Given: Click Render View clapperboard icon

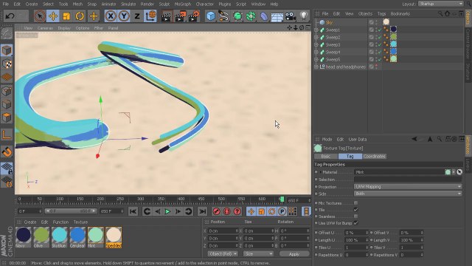Looking at the screenshot, I should 166,16.
